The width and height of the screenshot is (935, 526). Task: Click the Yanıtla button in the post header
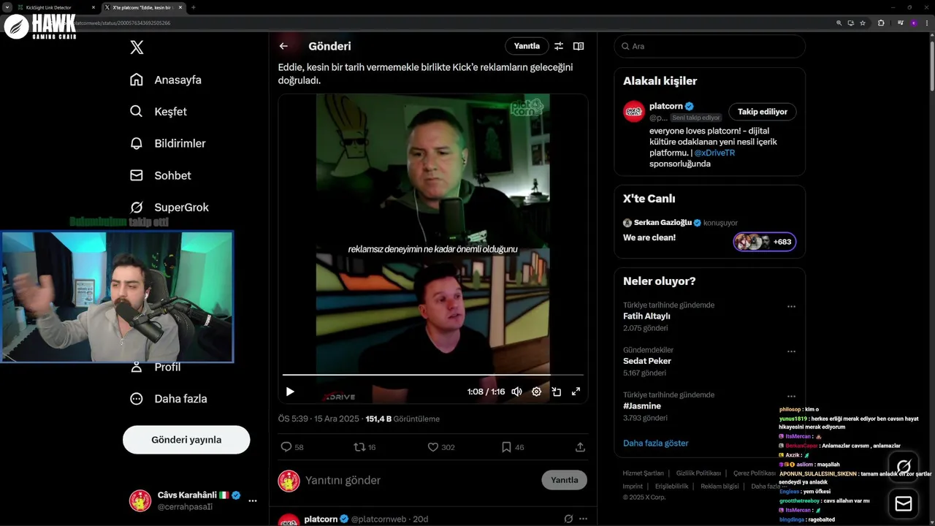[527, 46]
